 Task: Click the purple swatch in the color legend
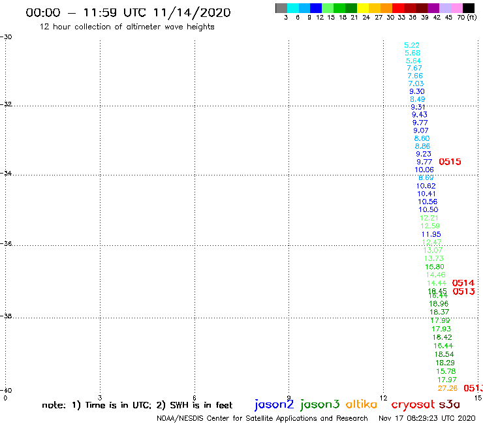tap(433, 8)
